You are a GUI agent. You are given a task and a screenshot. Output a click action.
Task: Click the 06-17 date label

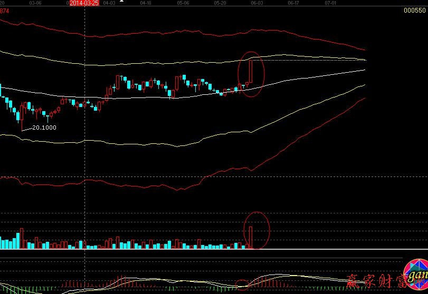click(x=294, y=3)
